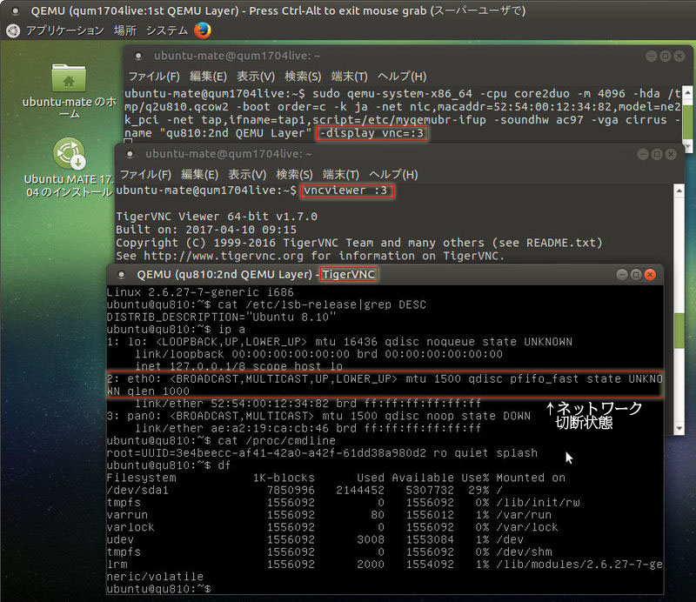Image resolution: width=696 pixels, height=602 pixels.
Task: Click the 'QEMU (qu810:2nd QEMU Layer)' window title
Action: (x=224, y=275)
